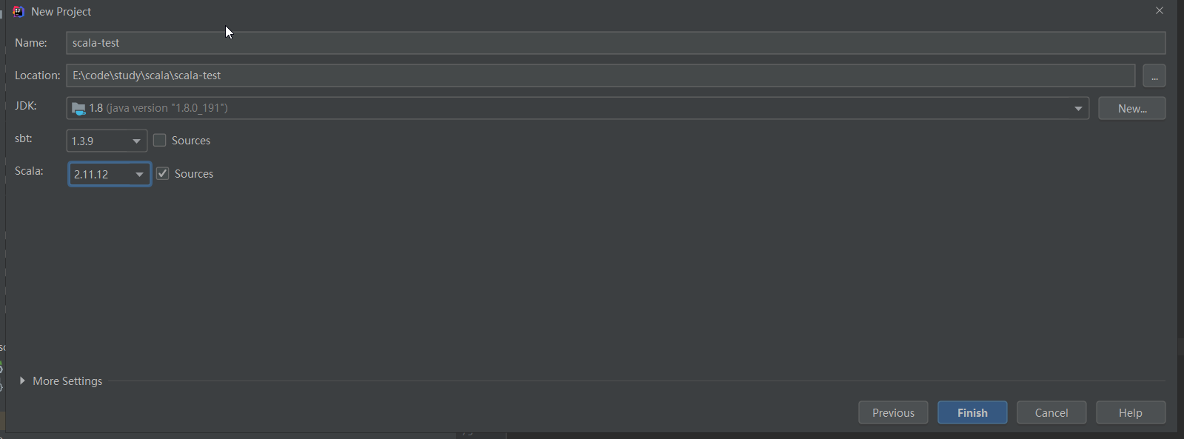Cancel the new project wizard
This screenshot has width=1184, height=439.
1051,412
